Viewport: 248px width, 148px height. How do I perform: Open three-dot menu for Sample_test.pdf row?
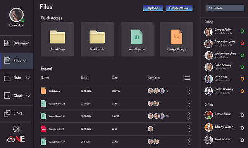pos(189,129)
